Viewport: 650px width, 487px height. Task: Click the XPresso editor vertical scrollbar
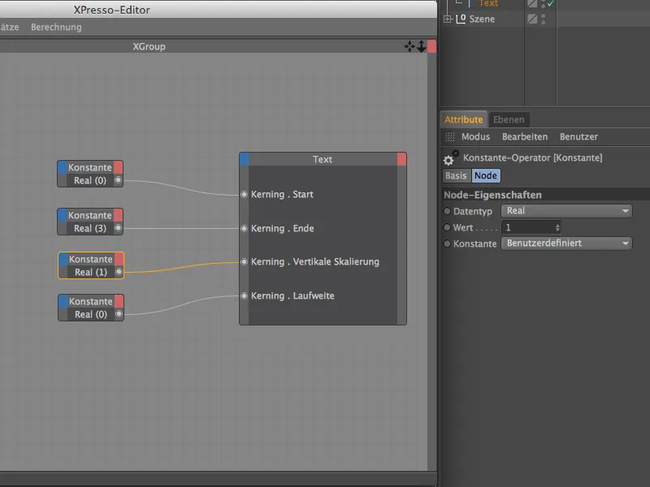click(432, 261)
